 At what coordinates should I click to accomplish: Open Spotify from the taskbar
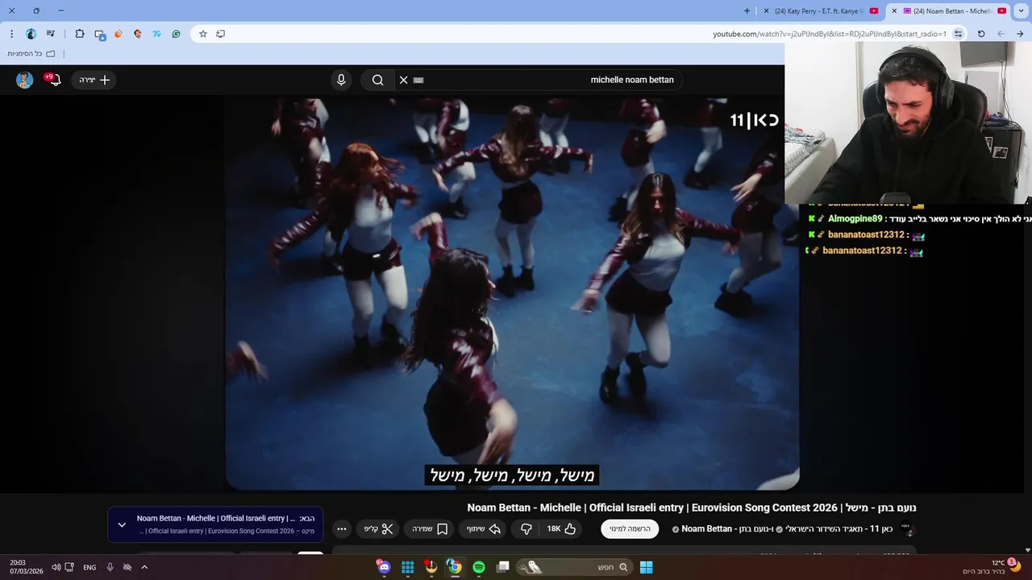tap(479, 567)
